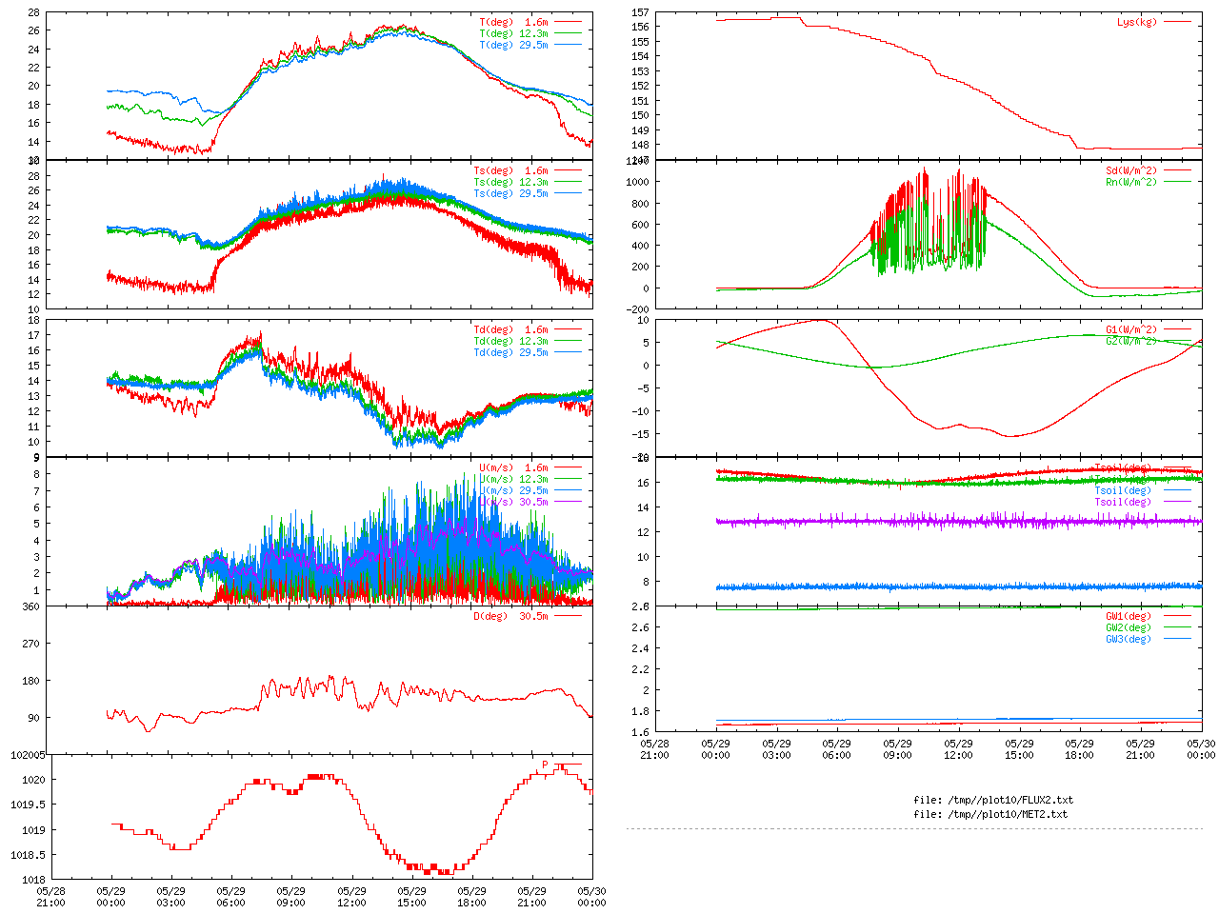This screenshot has width=1219, height=914.
Task: Click the purple Tsoil(deg) legend entry
Action: click(1122, 502)
